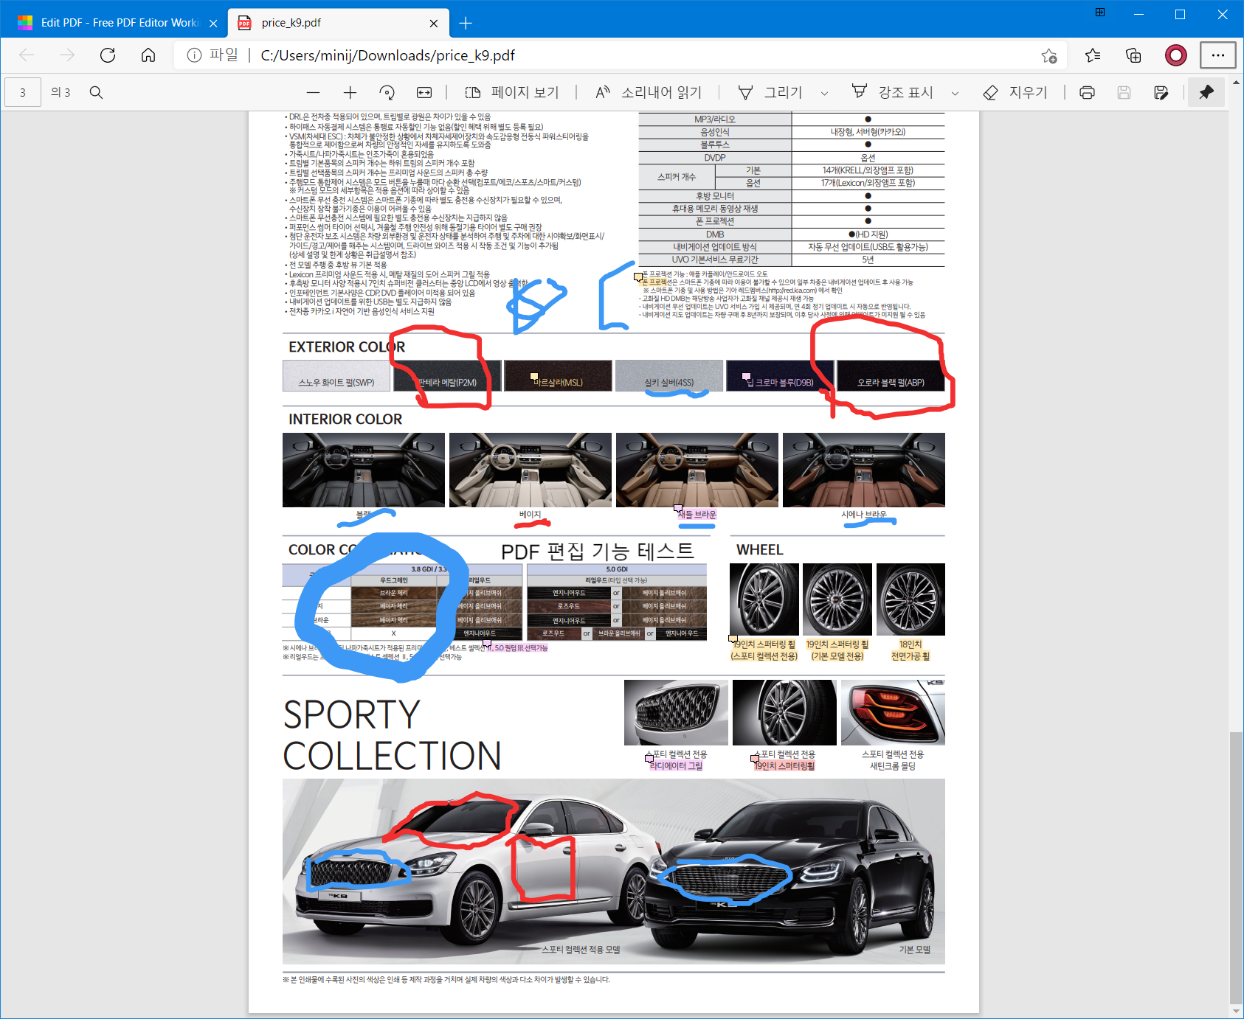
Task: Click the PDF 편집 기능 테스트 text
Action: [x=598, y=551]
